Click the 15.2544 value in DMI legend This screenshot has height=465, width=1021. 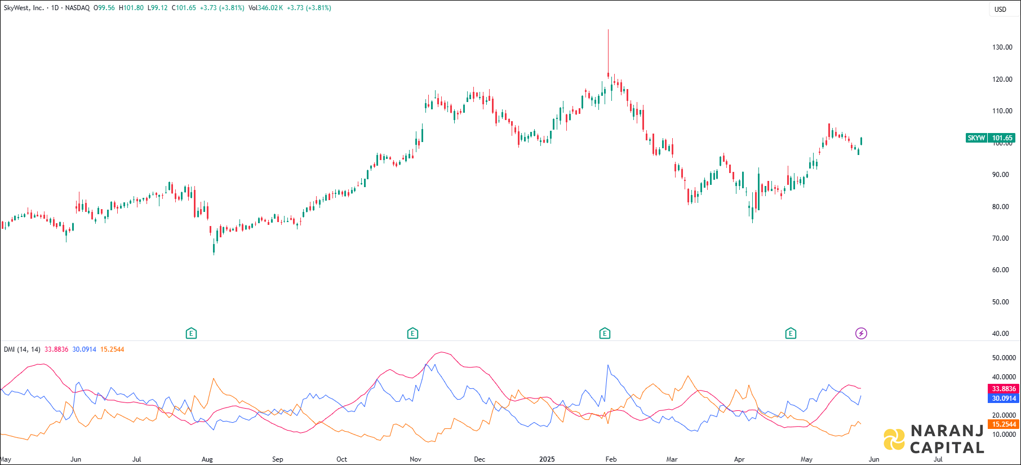pos(112,349)
